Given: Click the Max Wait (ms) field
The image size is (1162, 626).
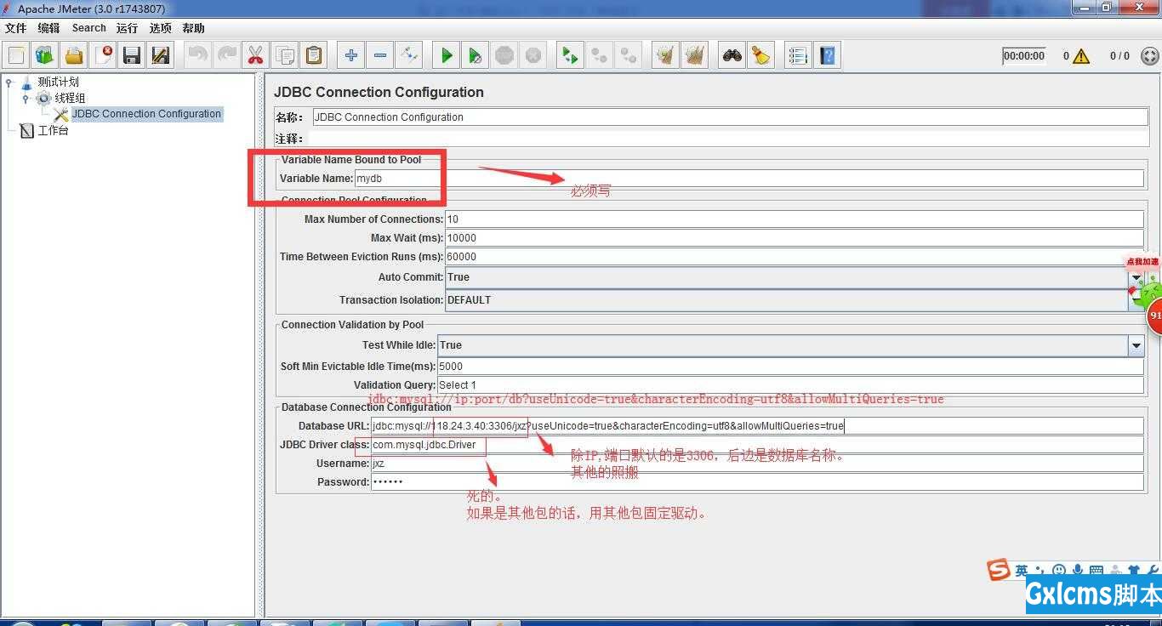Looking at the screenshot, I should coord(795,238).
